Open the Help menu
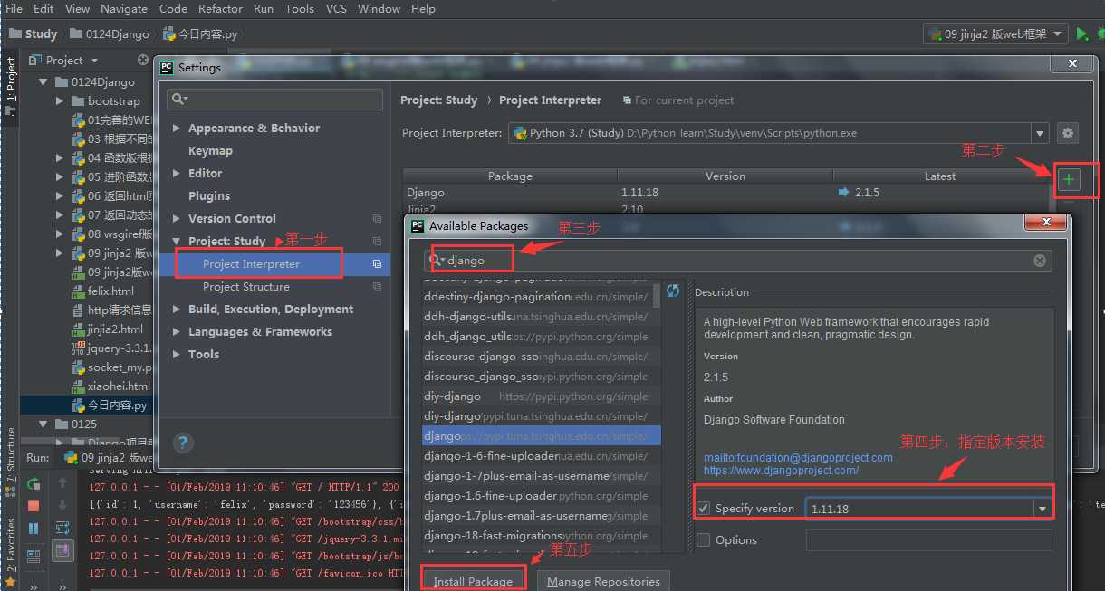The image size is (1105, 591). [423, 8]
